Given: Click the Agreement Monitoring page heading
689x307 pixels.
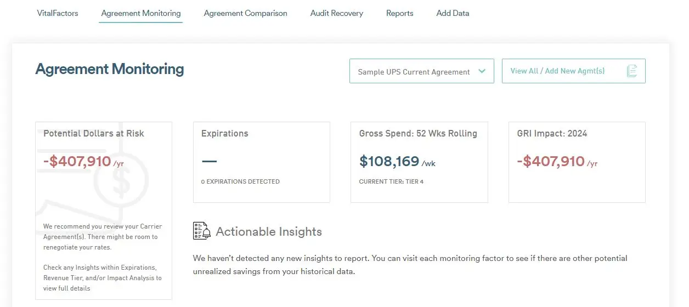Looking at the screenshot, I should (110, 69).
